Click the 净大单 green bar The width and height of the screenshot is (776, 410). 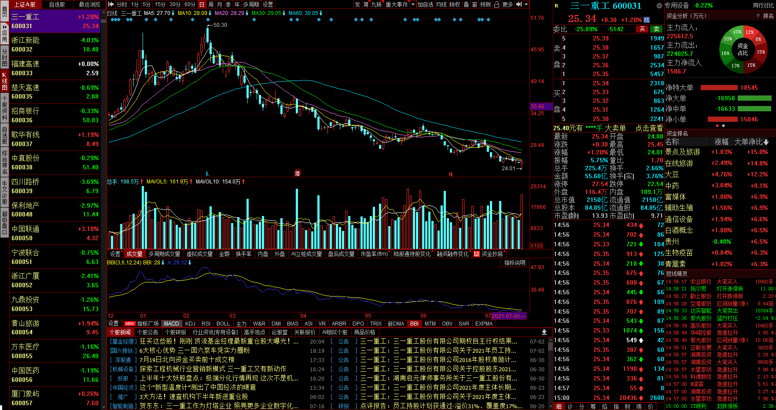tap(754, 98)
